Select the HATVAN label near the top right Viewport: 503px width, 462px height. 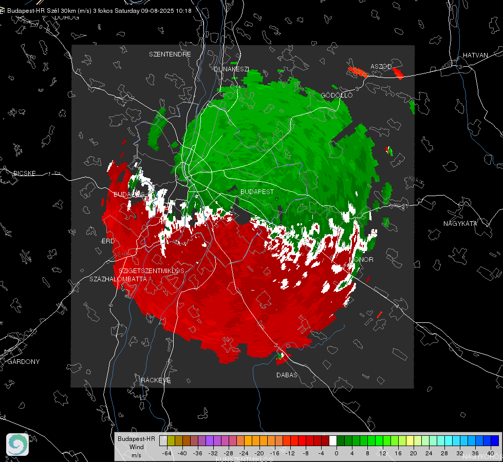475,55
